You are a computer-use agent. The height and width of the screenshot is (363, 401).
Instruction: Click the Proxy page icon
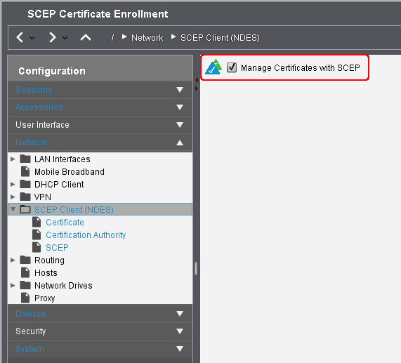[x=25, y=298]
